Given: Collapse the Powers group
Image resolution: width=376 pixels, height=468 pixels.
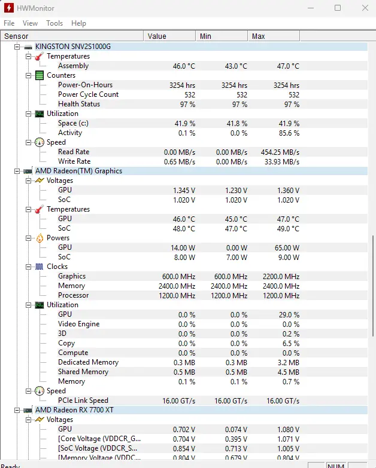Looking at the screenshot, I should click(x=28, y=238).
